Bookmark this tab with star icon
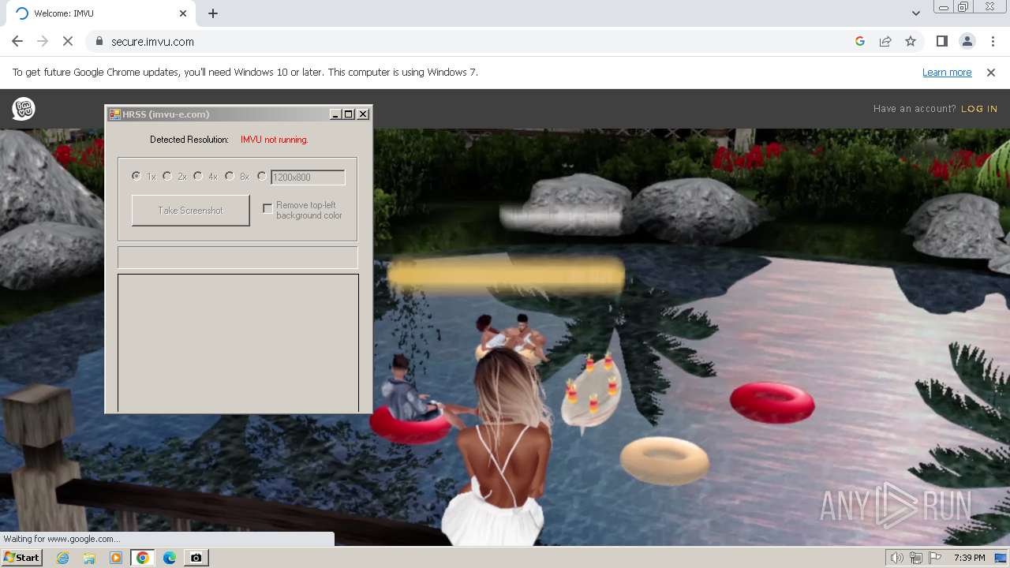This screenshot has width=1010, height=568. click(911, 41)
